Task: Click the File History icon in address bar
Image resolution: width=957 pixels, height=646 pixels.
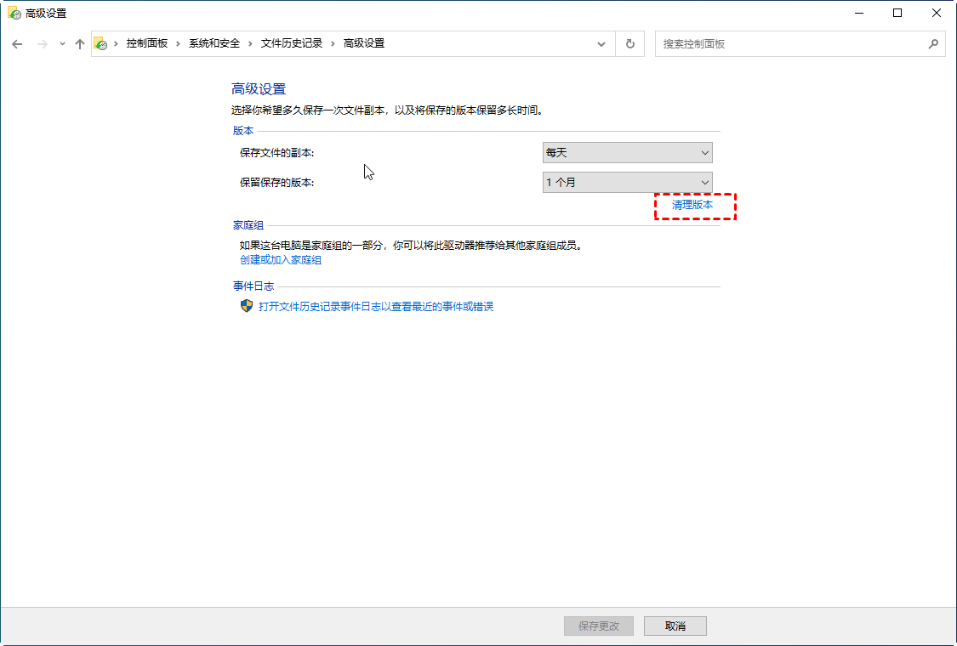Action: tap(100, 44)
